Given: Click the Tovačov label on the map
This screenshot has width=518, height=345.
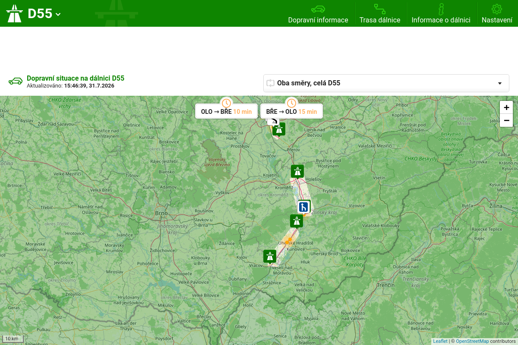Looking at the screenshot, I should (268, 155).
